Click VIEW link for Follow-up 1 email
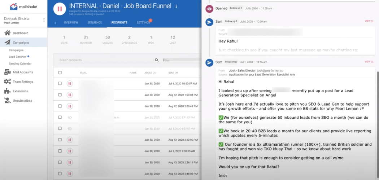379x180 pixels. (x=369, y=21)
